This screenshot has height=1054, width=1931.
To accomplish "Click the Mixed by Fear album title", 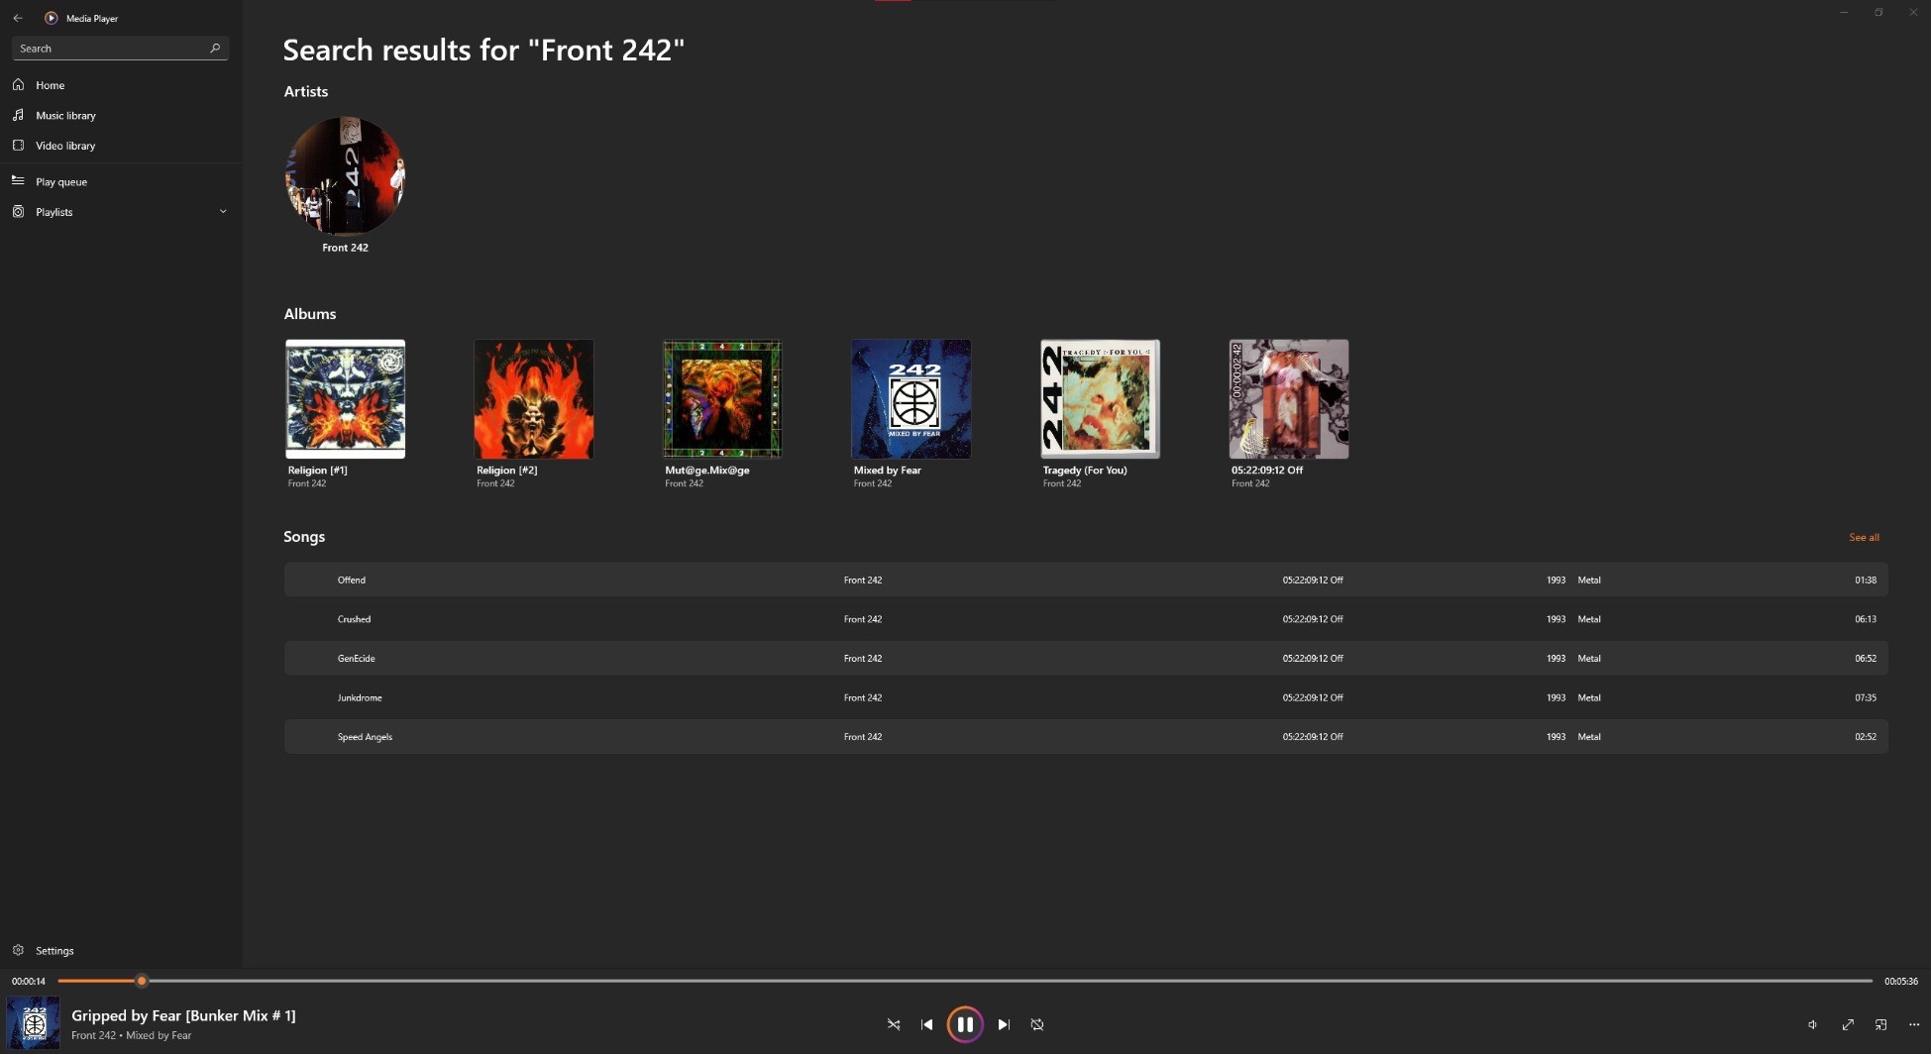I will point(887,471).
